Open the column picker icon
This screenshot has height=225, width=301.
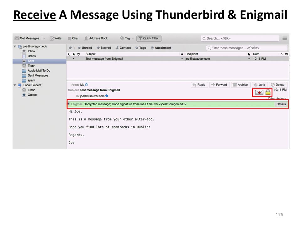point(286,54)
